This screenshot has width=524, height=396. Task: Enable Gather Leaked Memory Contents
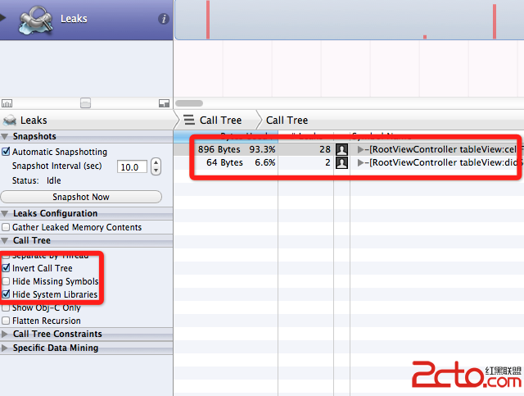6,227
